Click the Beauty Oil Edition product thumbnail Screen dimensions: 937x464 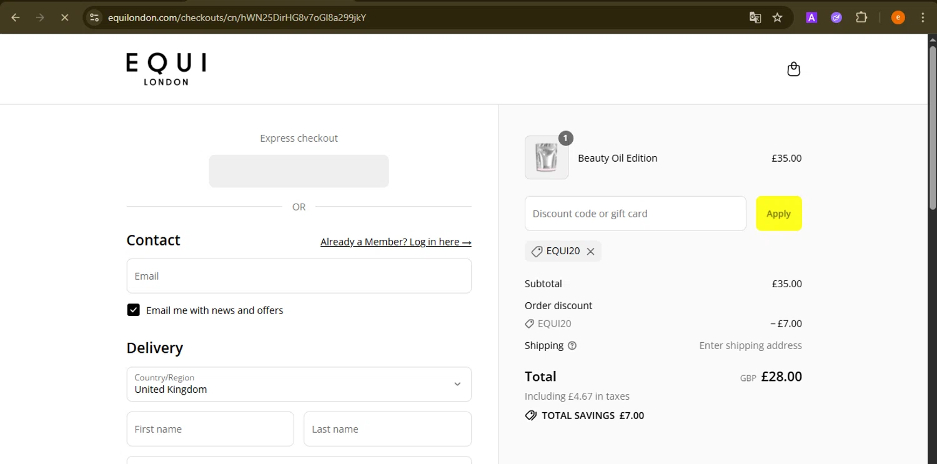(x=547, y=158)
